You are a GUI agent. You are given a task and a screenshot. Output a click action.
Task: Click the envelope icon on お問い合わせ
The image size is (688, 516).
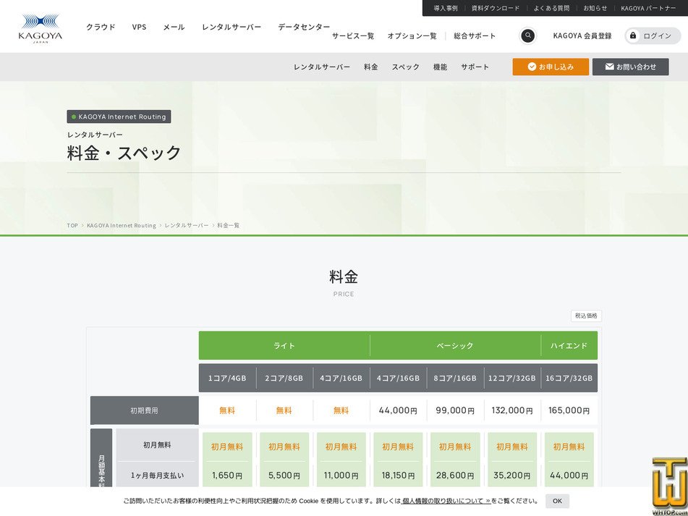click(609, 67)
